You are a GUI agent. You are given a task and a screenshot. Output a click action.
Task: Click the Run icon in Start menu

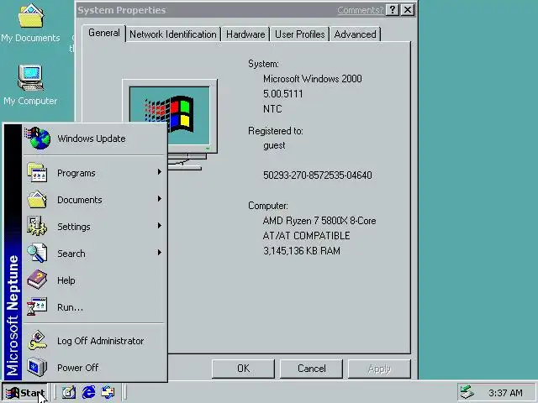37,306
